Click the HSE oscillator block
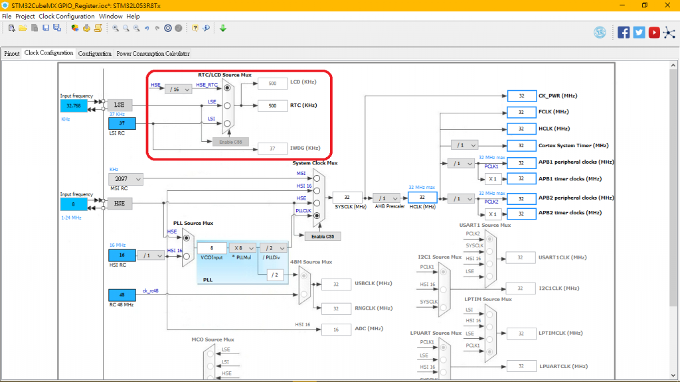 [x=120, y=204]
